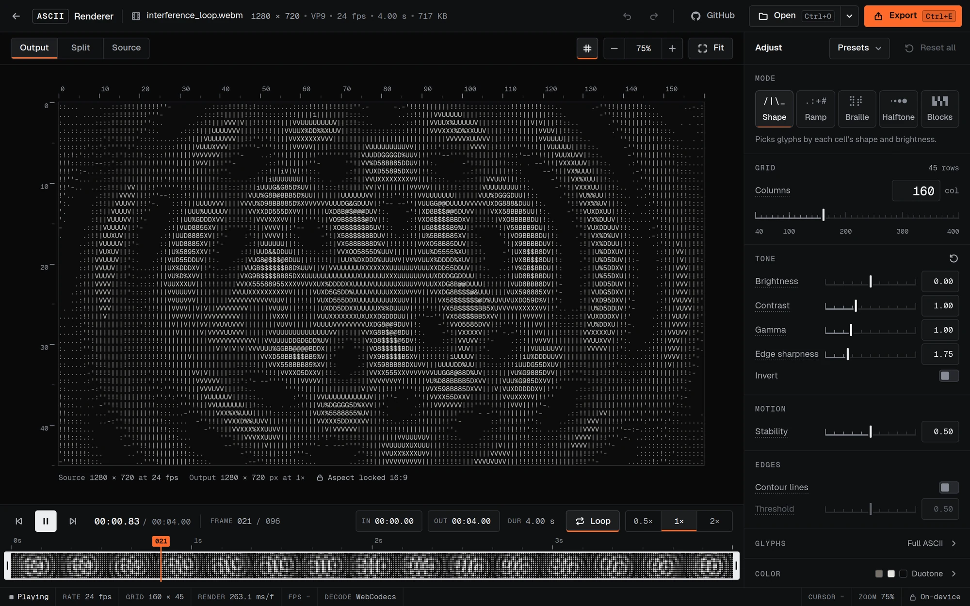Click the Brightness slider handle
Image resolution: width=970 pixels, height=606 pixels.
[x=871, y=281]
